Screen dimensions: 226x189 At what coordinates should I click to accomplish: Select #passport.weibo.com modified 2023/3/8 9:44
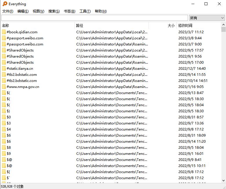point(25,38)
